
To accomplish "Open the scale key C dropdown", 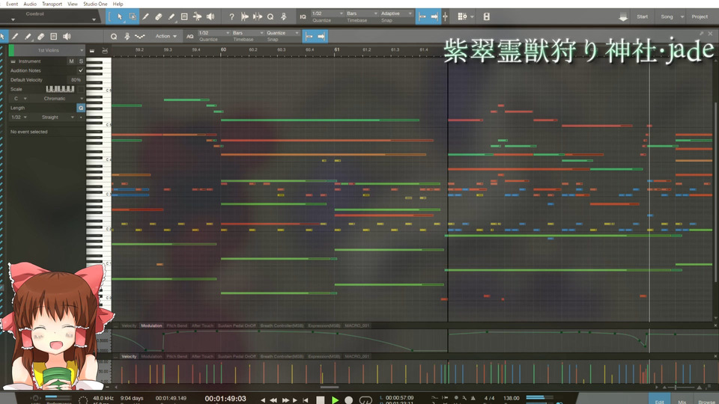I will coord(20,99).
